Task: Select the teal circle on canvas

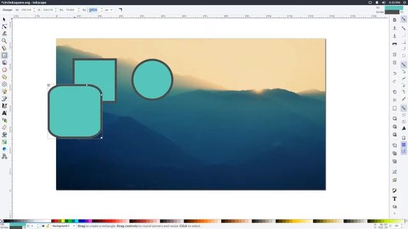Action: pyautogui.click(x=152, y=80)
